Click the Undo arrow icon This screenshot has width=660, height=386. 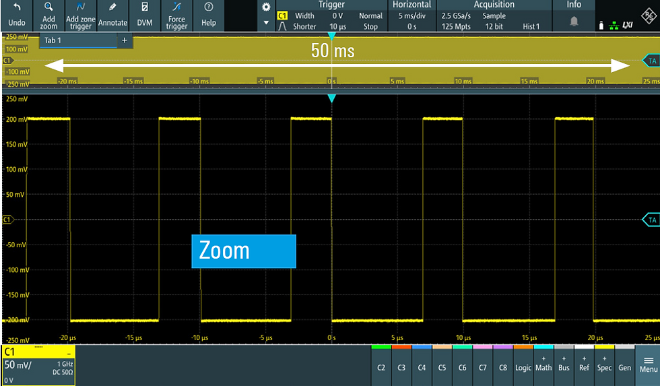17,7
